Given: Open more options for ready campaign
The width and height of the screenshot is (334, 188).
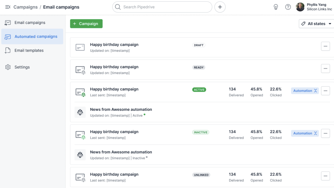Looking at the screenshot, I should 325,68.
